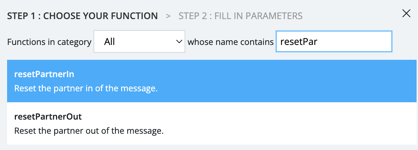Open the function category dropdown

(139, 42)
